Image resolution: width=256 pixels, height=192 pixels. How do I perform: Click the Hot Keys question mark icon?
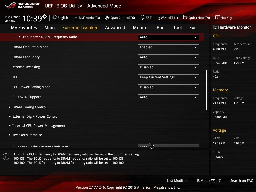[218, 17]
